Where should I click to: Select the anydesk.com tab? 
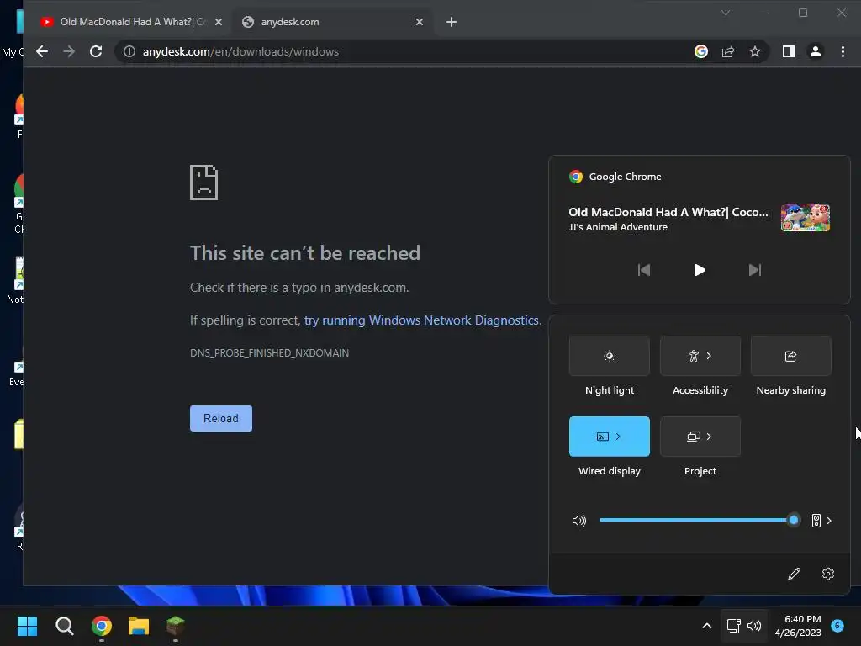point(332,22)
